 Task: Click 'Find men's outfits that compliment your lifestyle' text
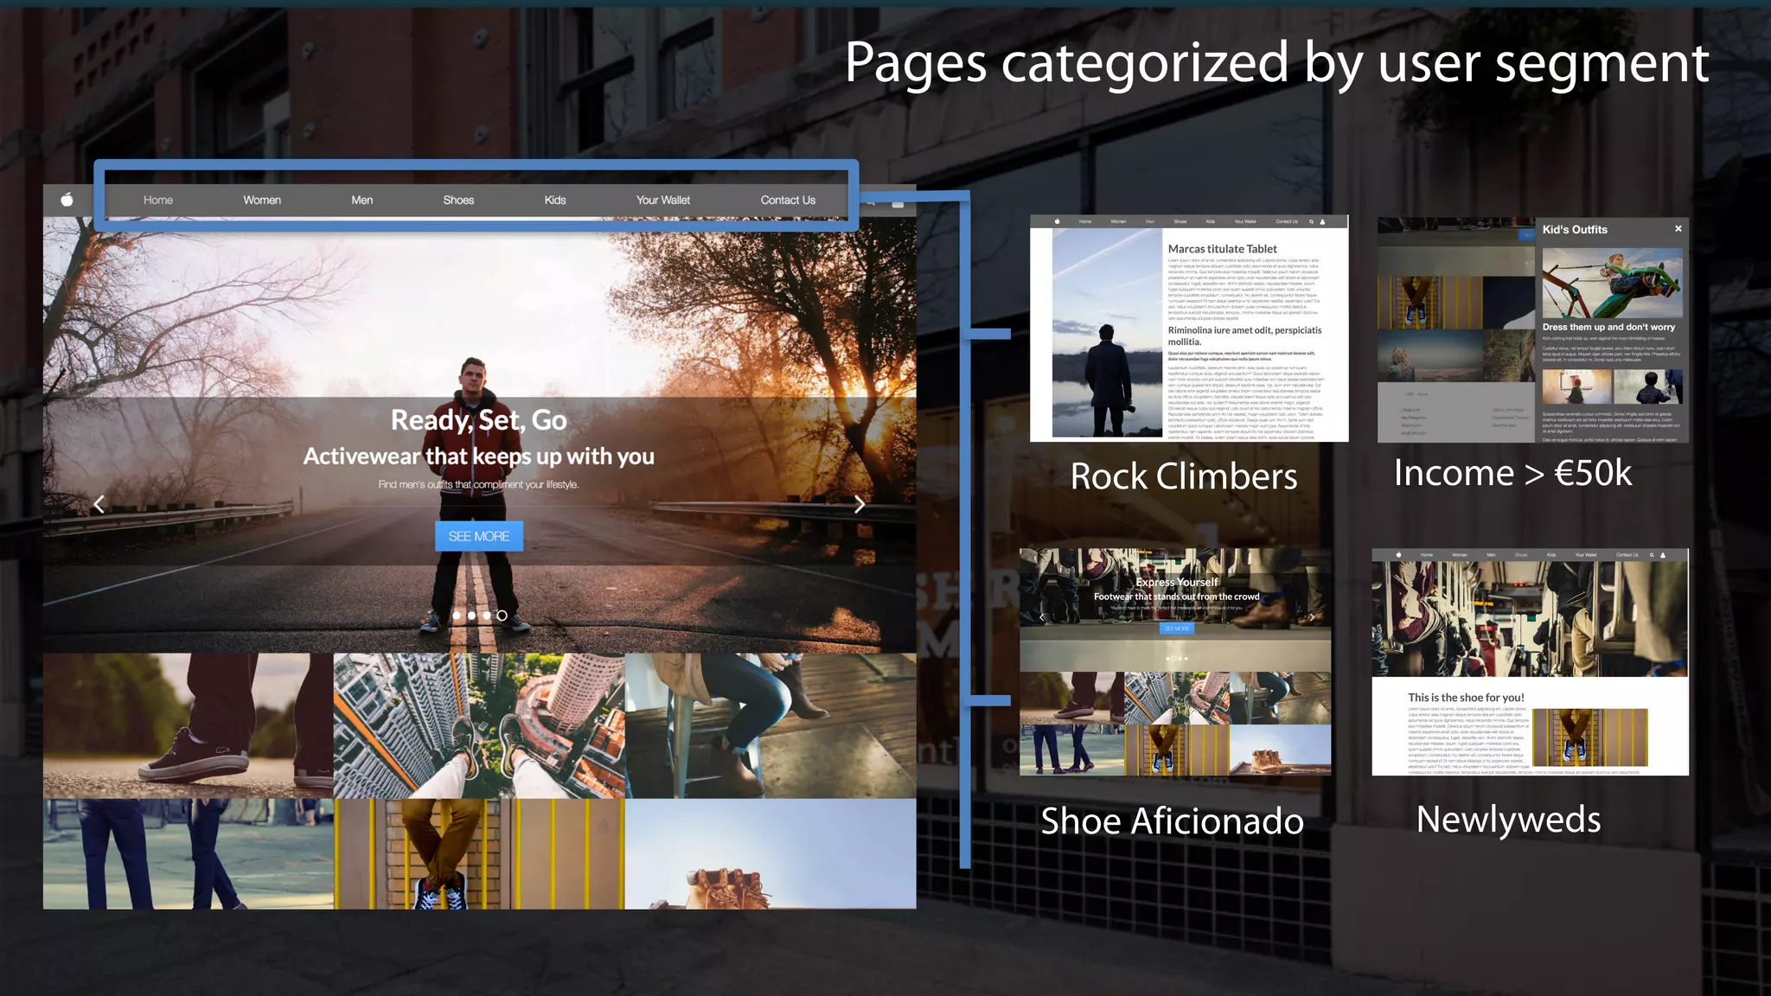[479, 484]
